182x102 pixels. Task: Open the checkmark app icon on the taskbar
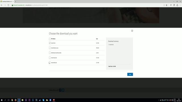[x=40, y=100]
